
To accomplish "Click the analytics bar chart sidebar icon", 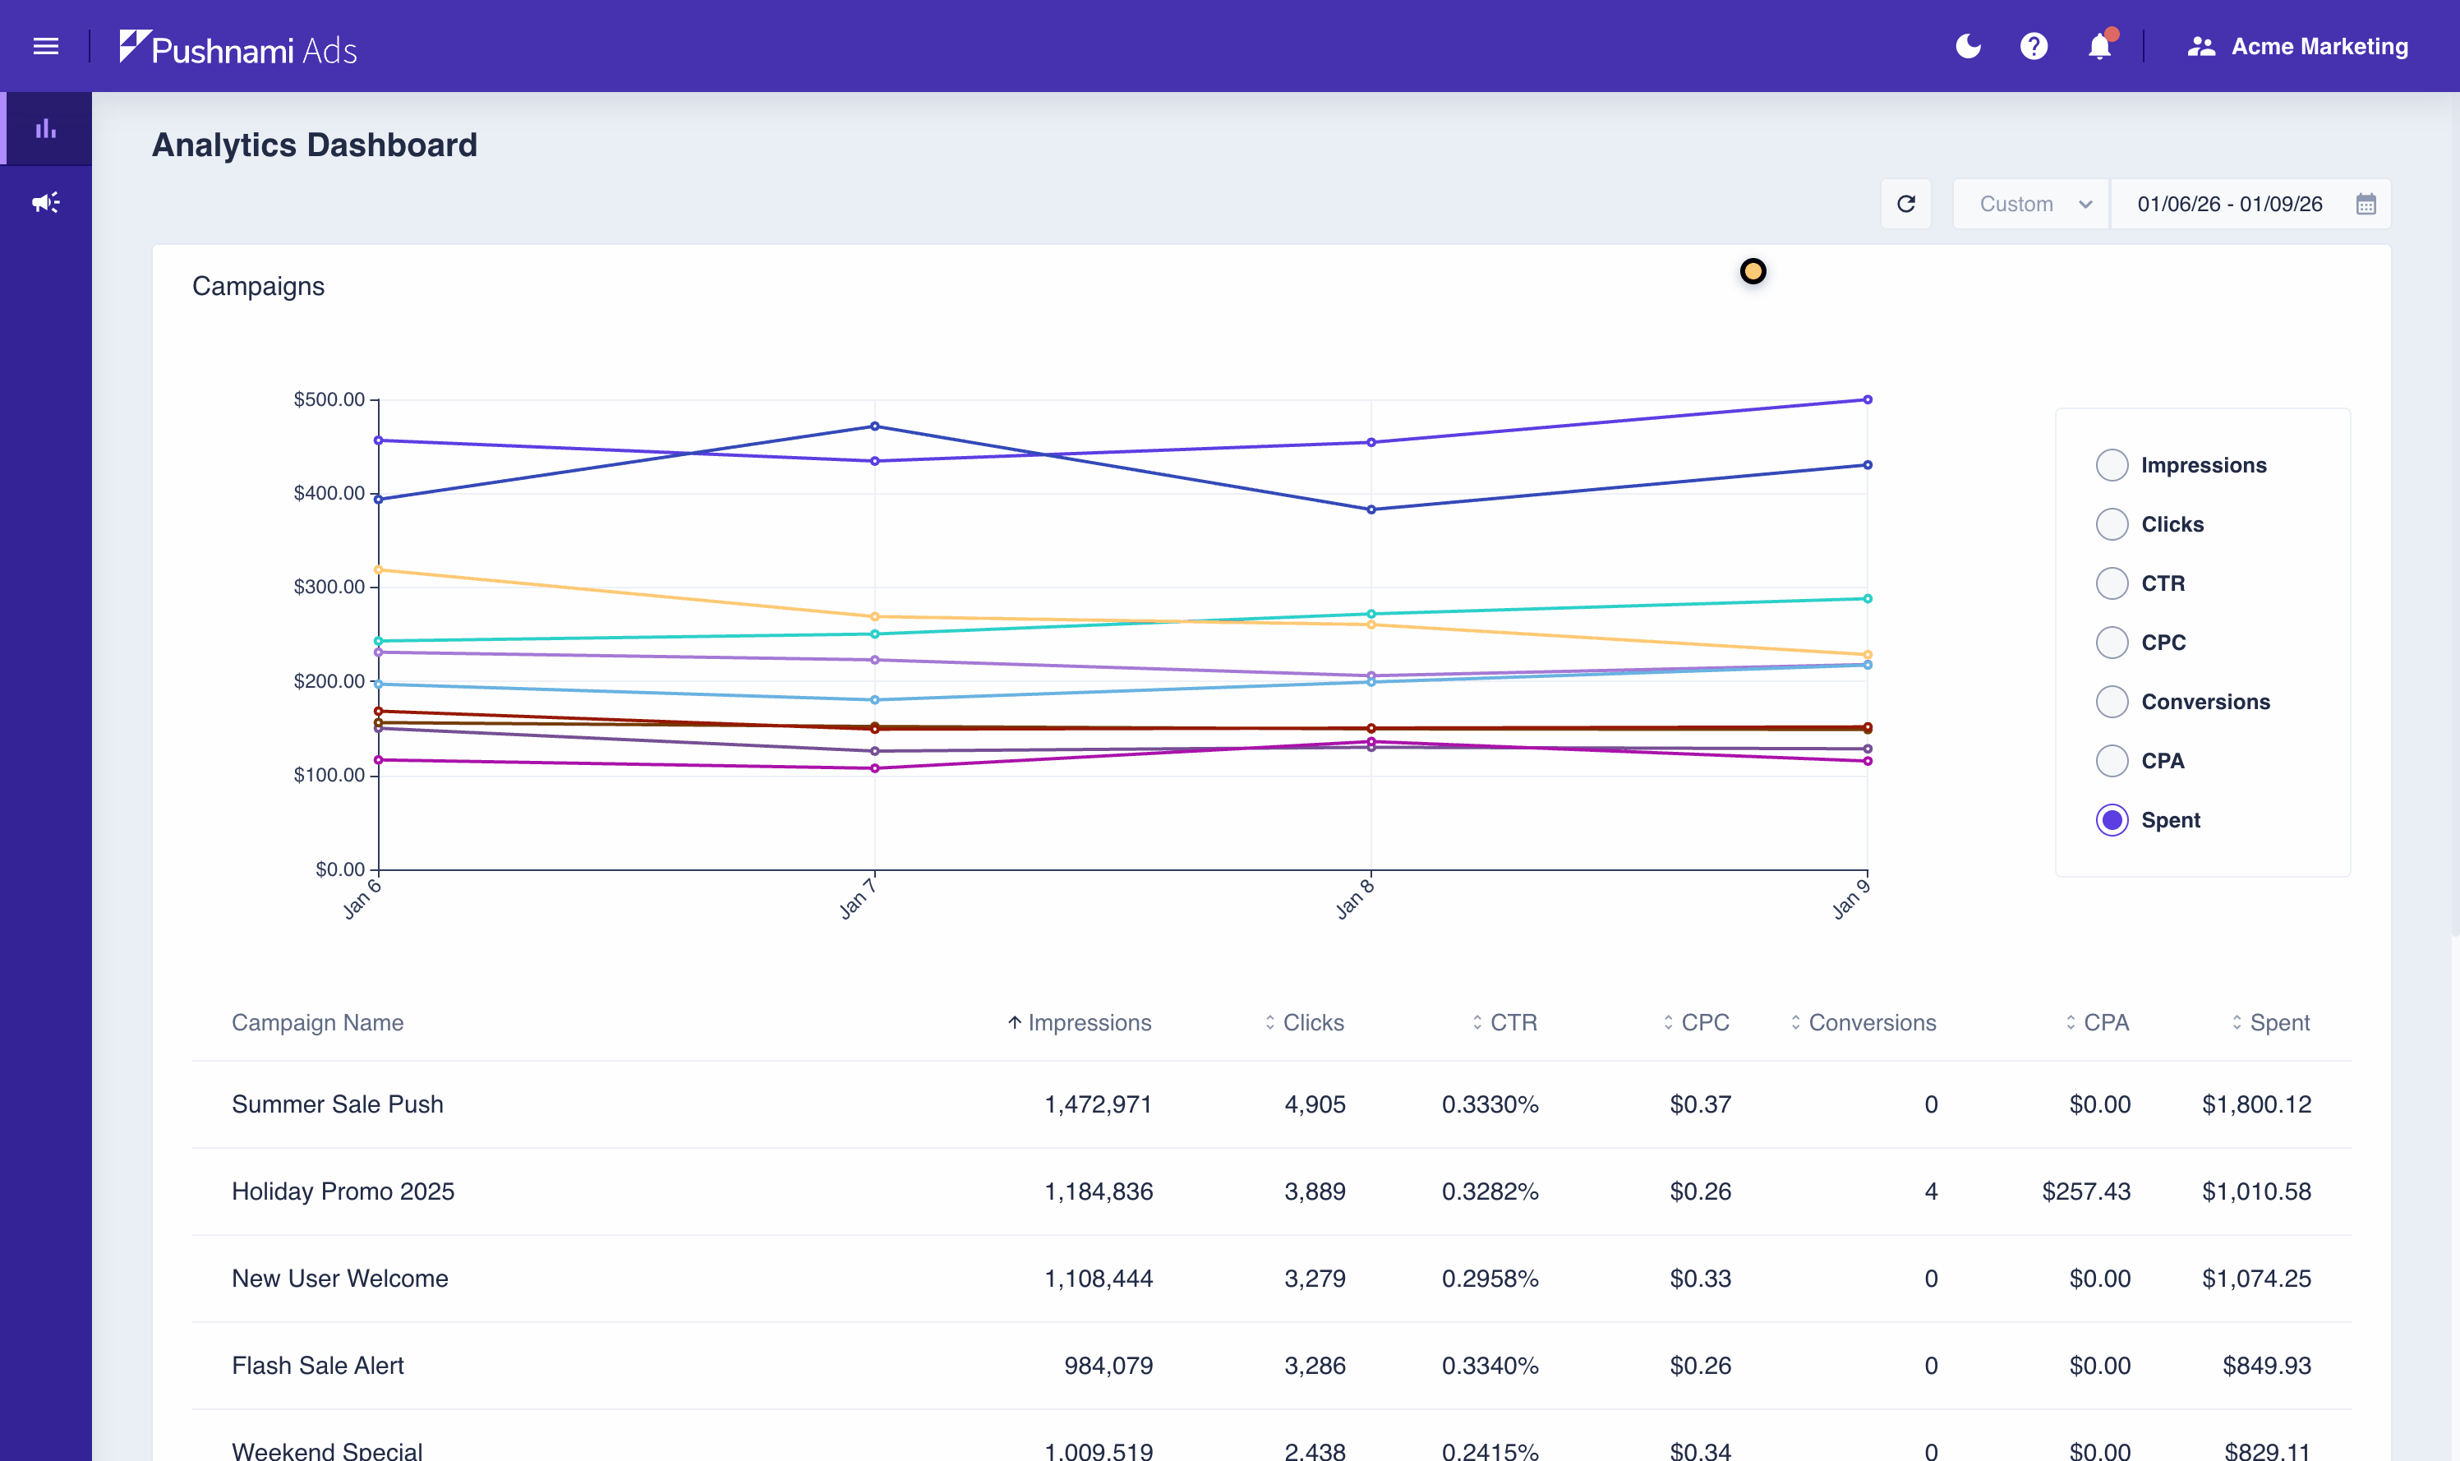I will [45, 129].
